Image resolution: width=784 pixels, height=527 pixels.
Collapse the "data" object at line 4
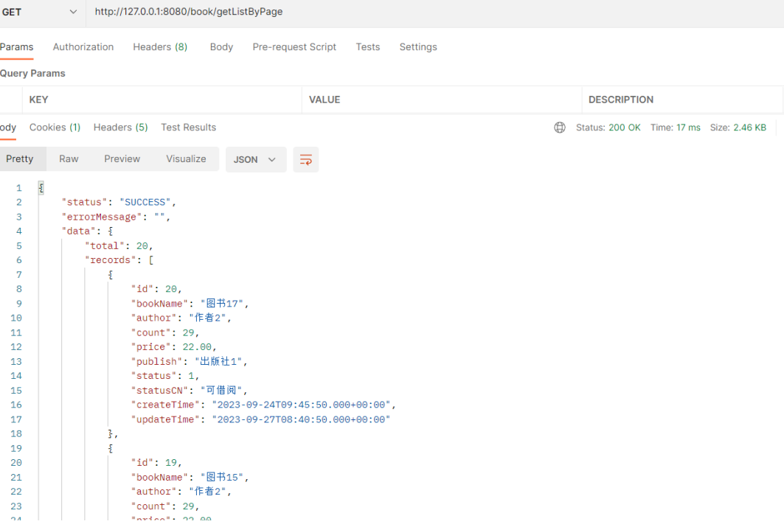point(111,231)
